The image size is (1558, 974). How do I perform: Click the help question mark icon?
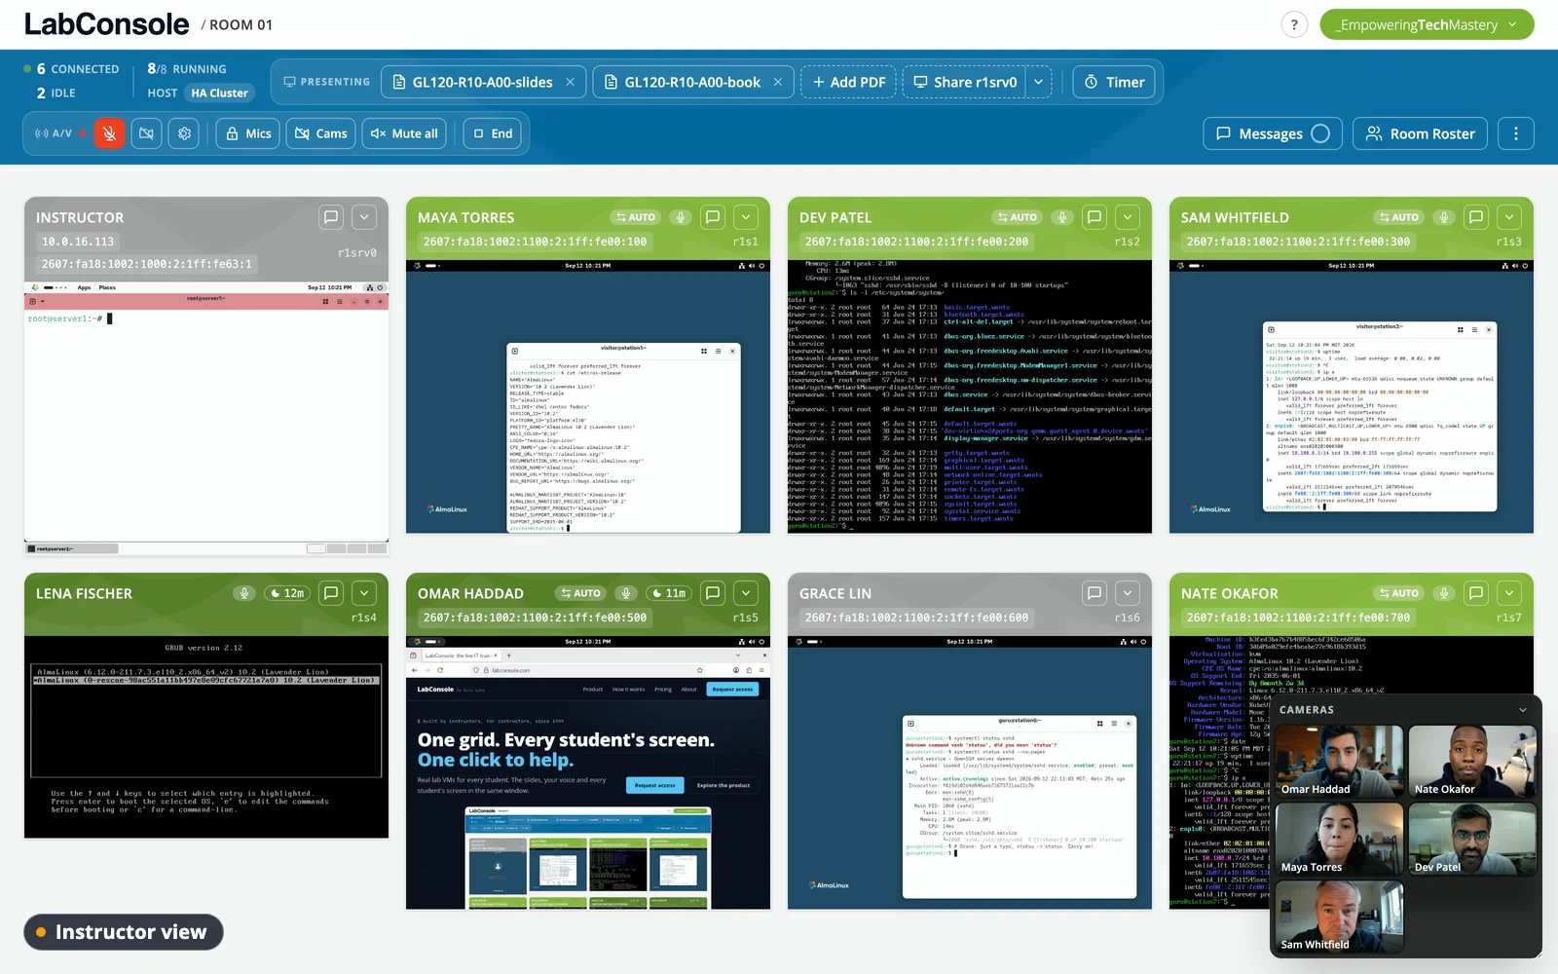coord(1294,25)
